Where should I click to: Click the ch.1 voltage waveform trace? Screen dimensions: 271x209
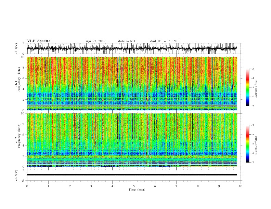pos(132,48)
